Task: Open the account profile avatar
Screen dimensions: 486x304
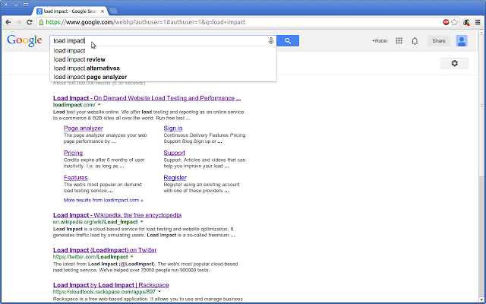Action: (x=462, y=40)
